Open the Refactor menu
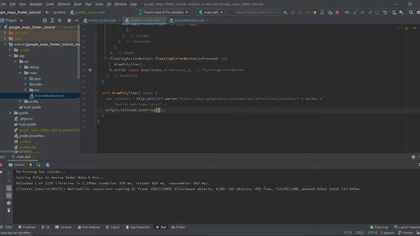 pyautogui.click(x=64, y=4)
